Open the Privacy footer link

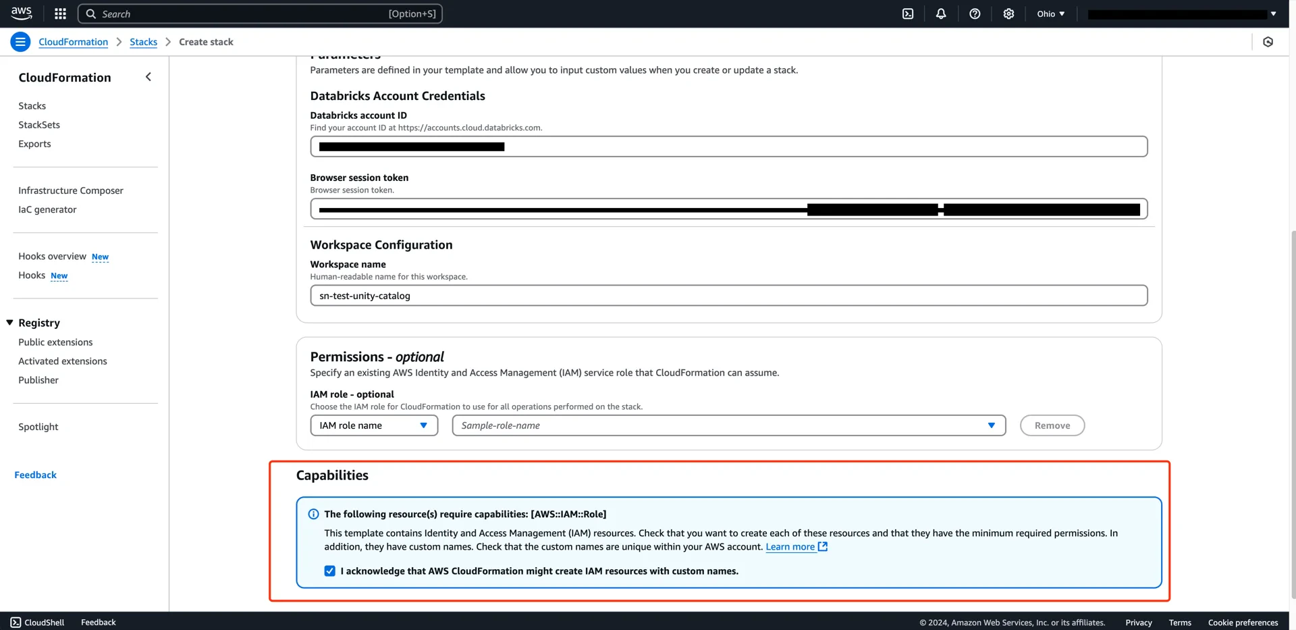[1139, 623]
